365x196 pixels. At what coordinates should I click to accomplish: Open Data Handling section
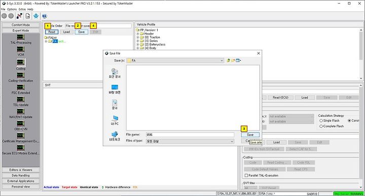tap(21, 175)
